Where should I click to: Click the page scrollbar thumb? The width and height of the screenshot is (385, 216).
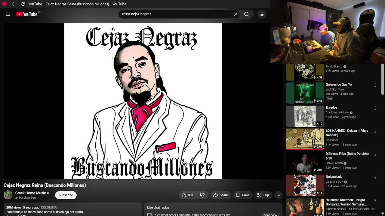pyautogui.click(x=383, y=79)
